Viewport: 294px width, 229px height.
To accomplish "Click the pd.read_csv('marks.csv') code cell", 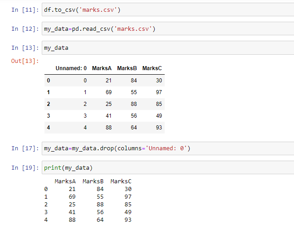I will (x=168, y=29).
